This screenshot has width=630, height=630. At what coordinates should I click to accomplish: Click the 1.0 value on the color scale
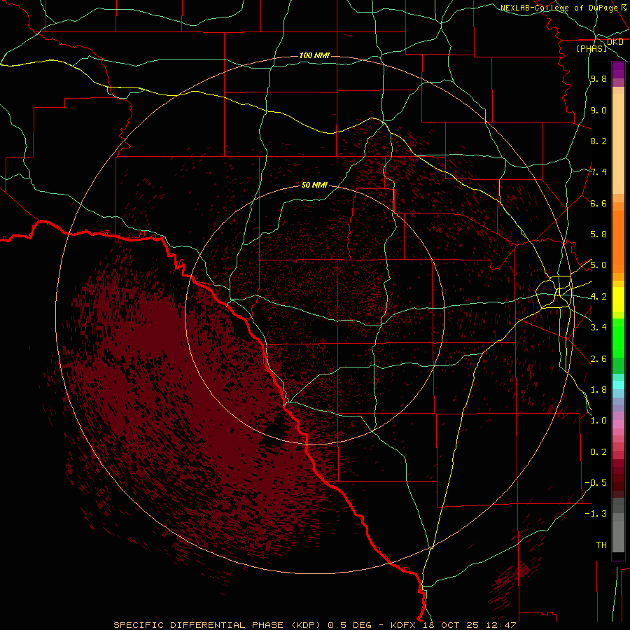[598, 421]
